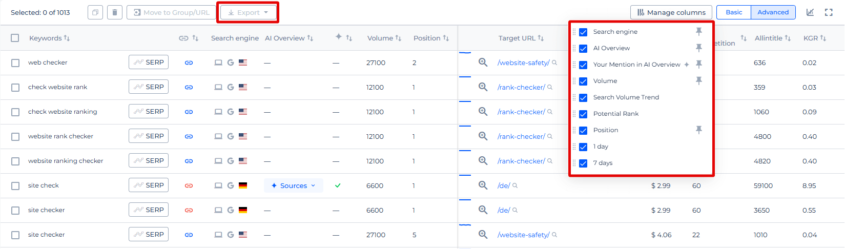Open SERP for web checker keyword
Image resolution: width=845 pixels, height=249 pixels.
click(x=149, y=63)
